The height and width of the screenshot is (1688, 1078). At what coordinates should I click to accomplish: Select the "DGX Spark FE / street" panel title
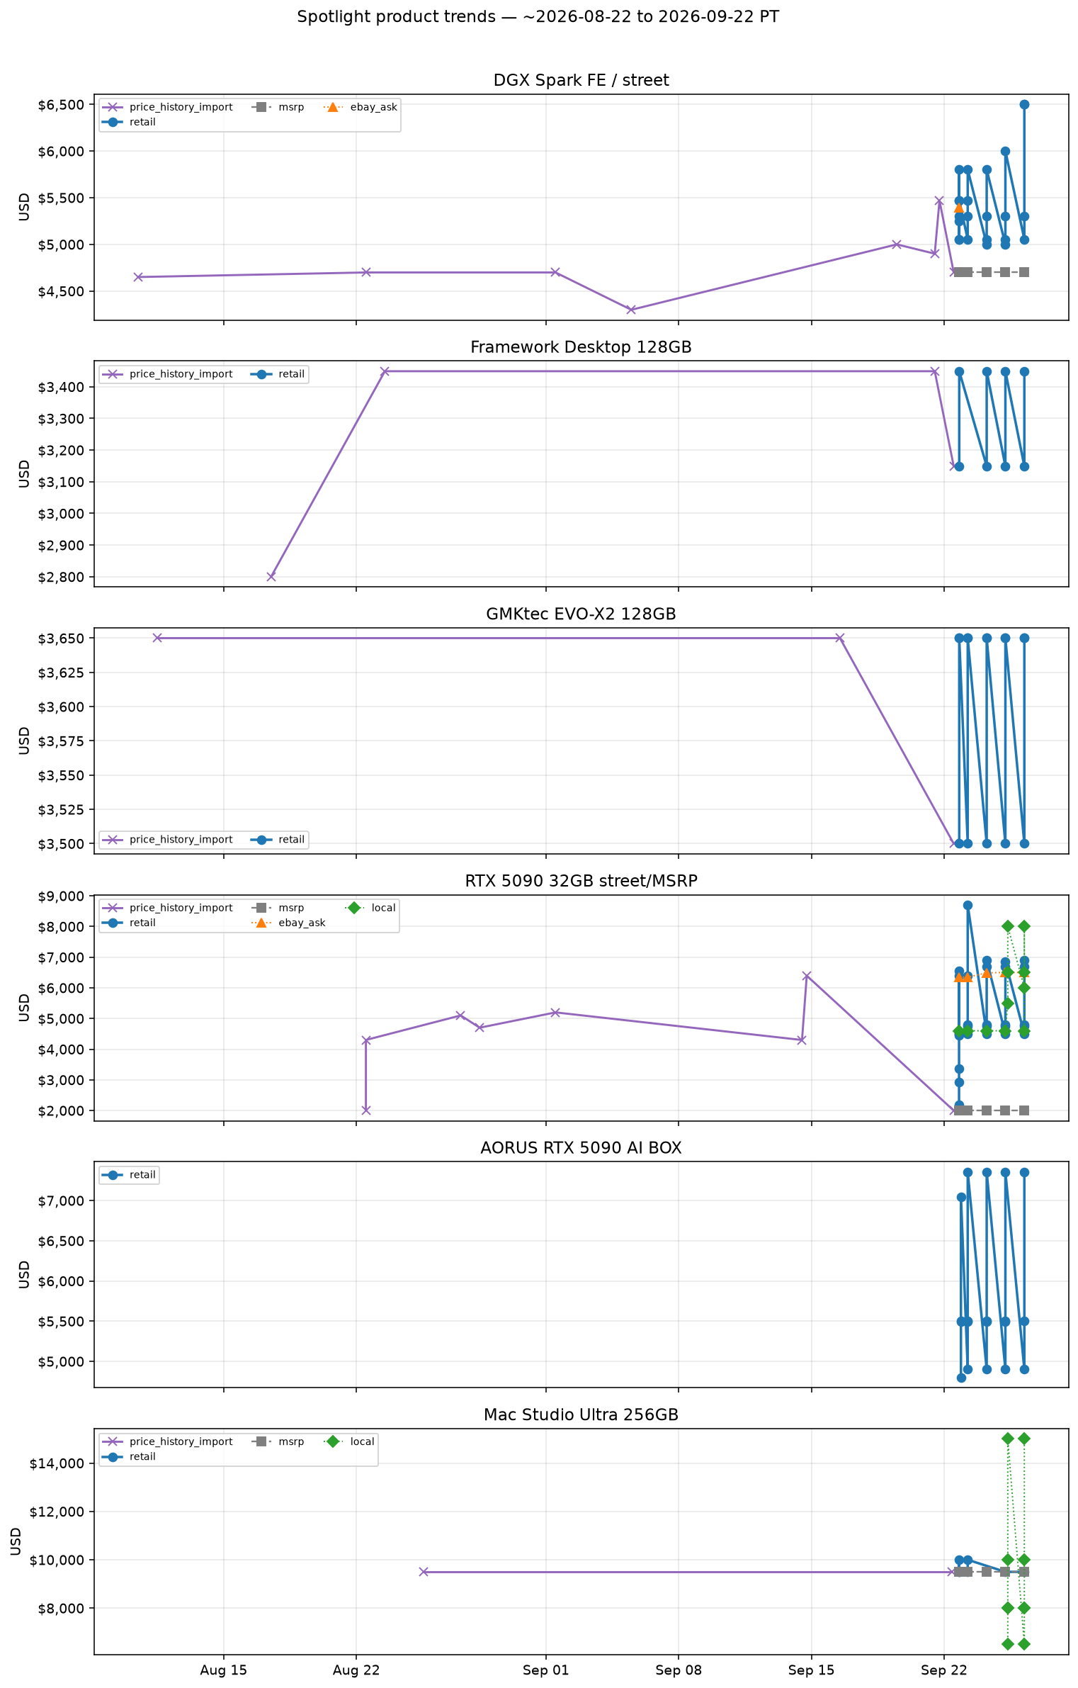click(x=581, y=81)
